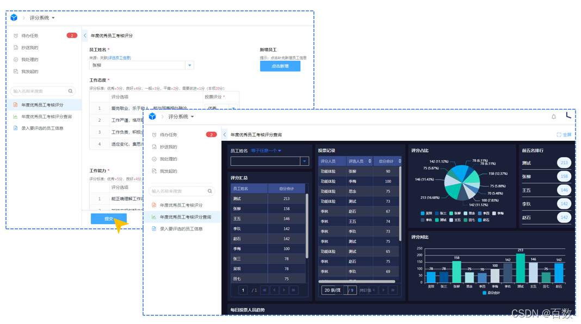Toggle the 张柳 legend item in the pie chart
This screenshot has height=324, width=581.
pos(455,213)
